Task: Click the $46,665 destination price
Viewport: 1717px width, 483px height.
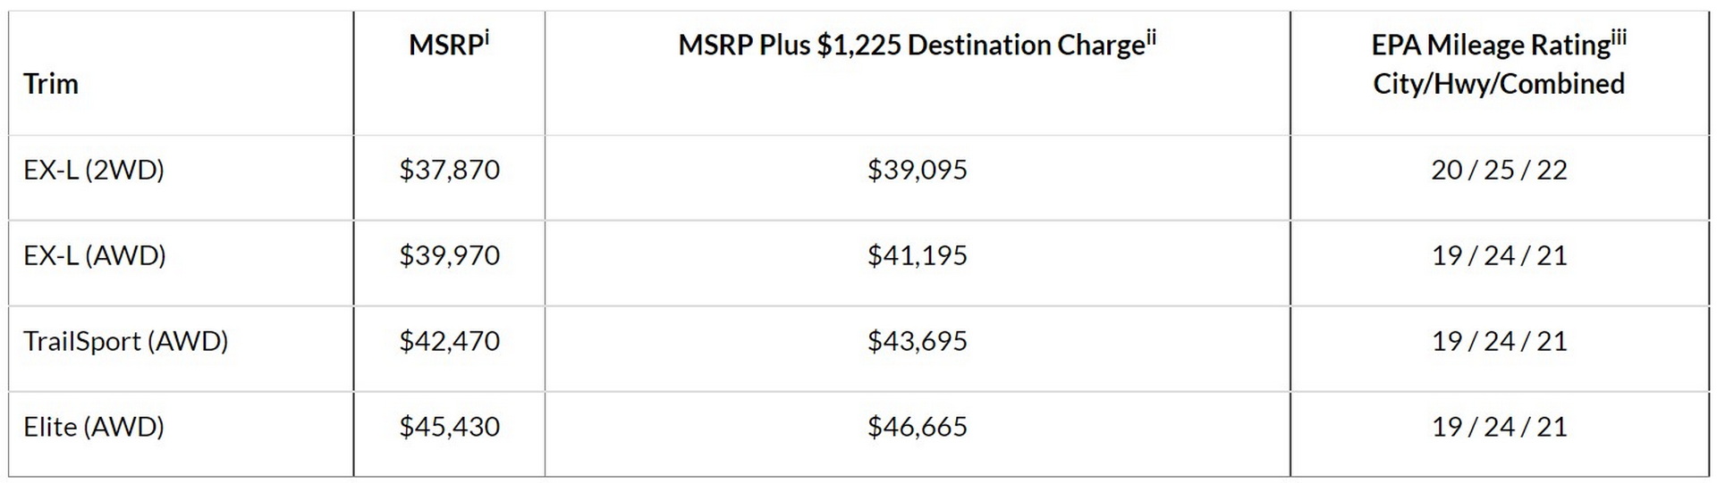Action: [x=917, y=427]
